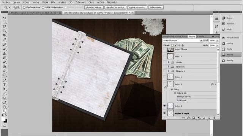Select the Crop tool
The image size is (243, 136).
click(x=4, y=35)
